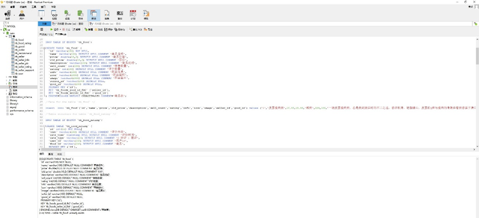The height and width of the screenshot is (218, 479).
Task: Click the Load query folder button
Action: (99, 29)
